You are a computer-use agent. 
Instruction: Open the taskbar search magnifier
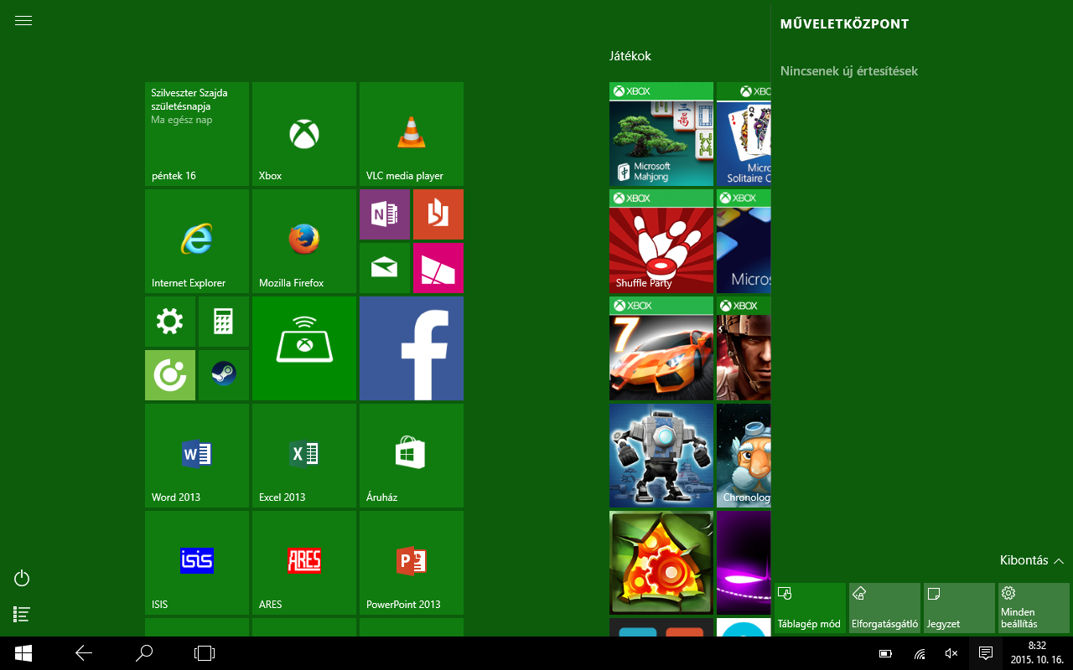pyautogui.click(x=144, y=653)
